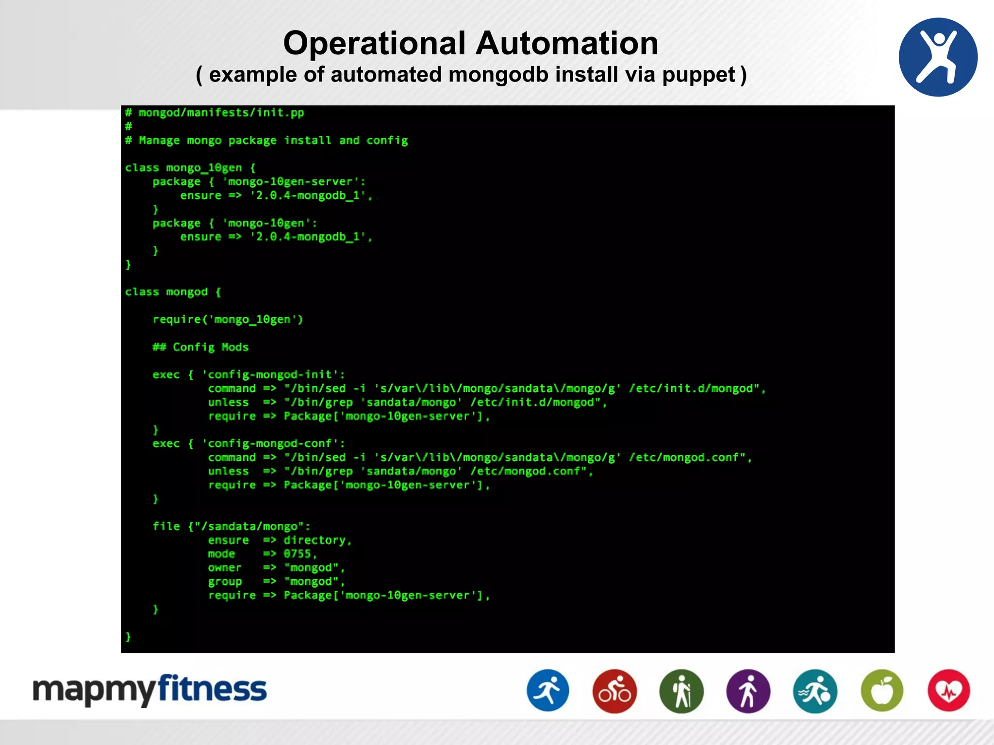
Task: Click the blue running icon
Action: [x=548, y=691]
